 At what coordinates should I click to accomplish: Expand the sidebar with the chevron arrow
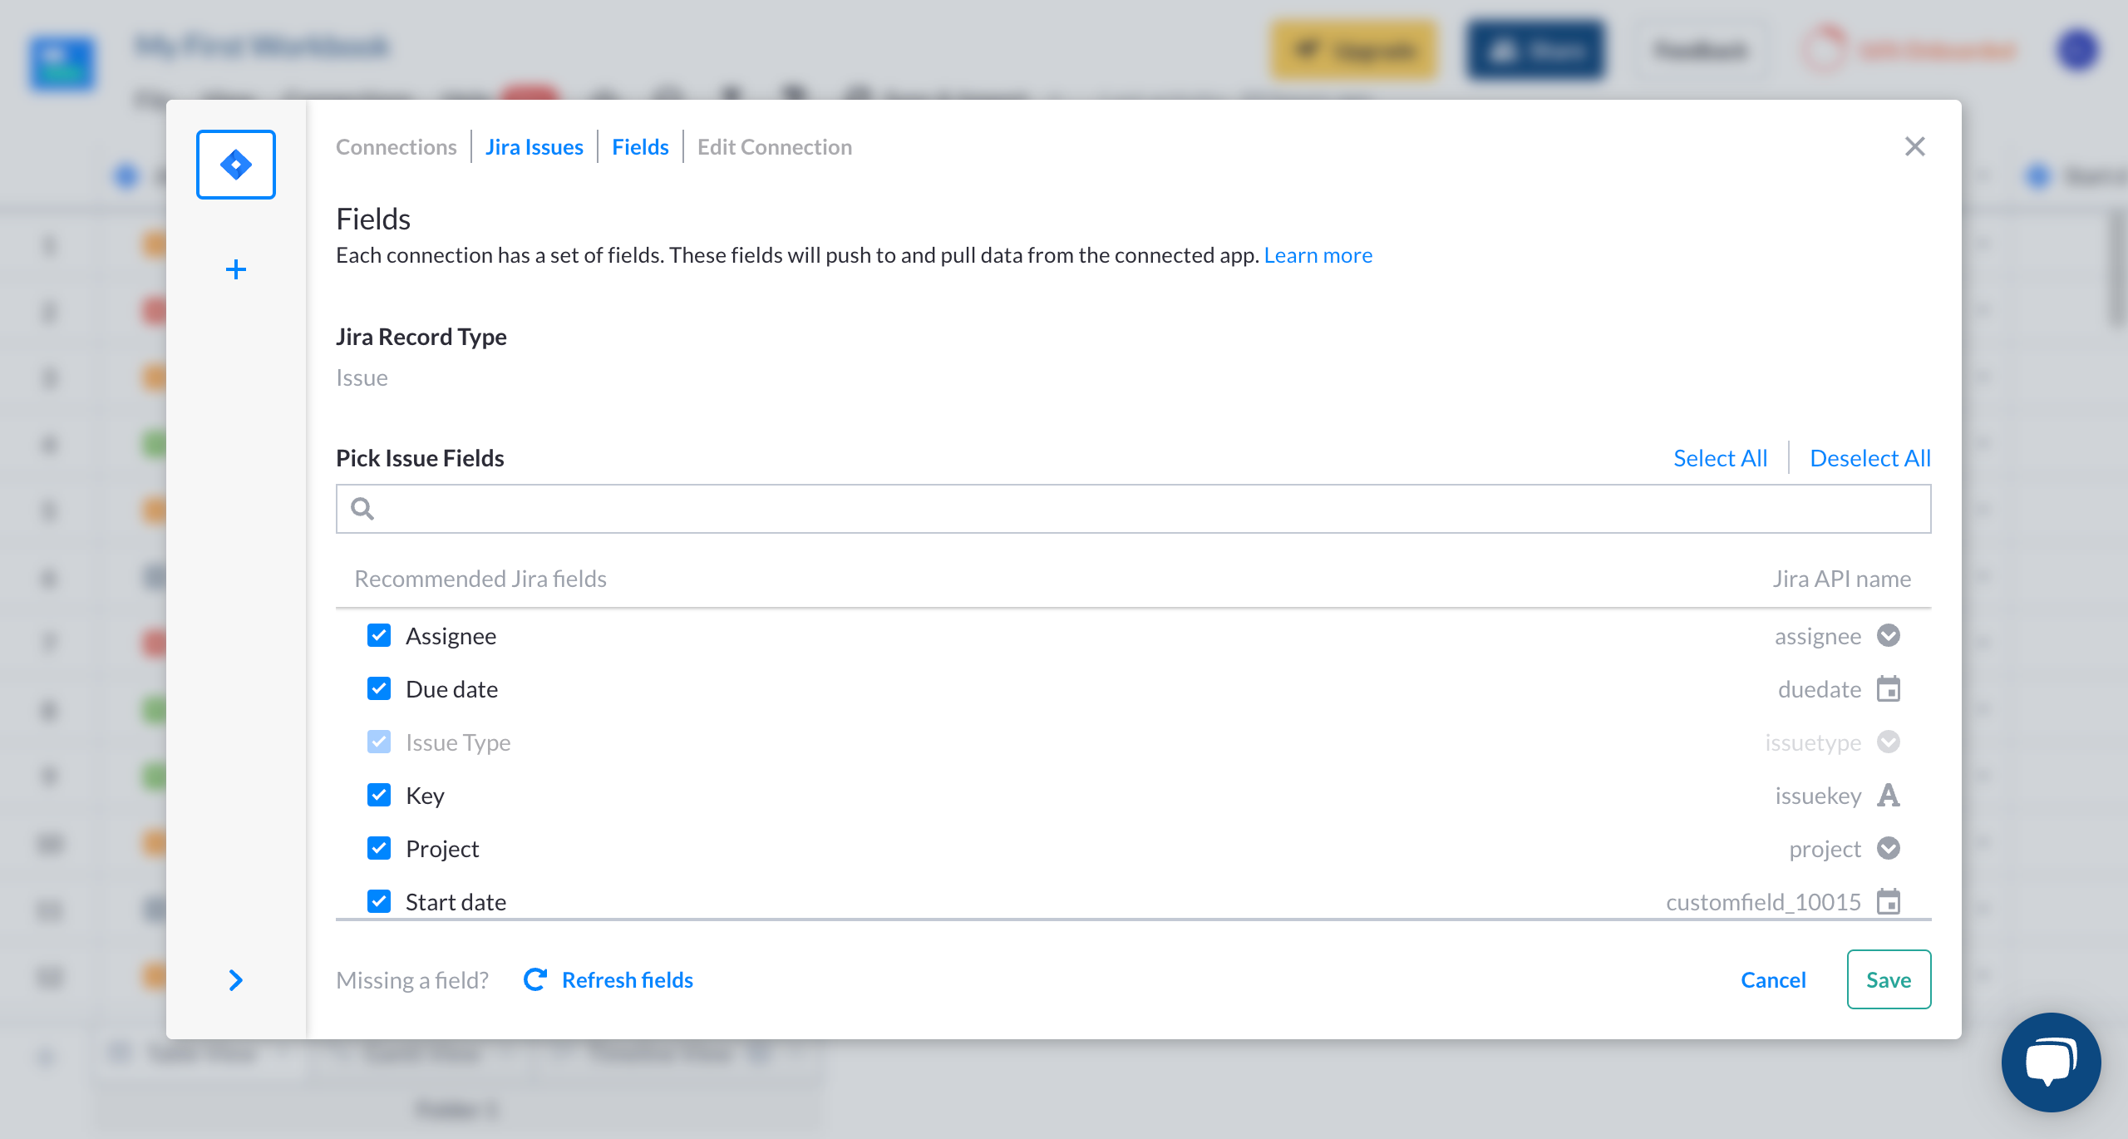point(236,980)
